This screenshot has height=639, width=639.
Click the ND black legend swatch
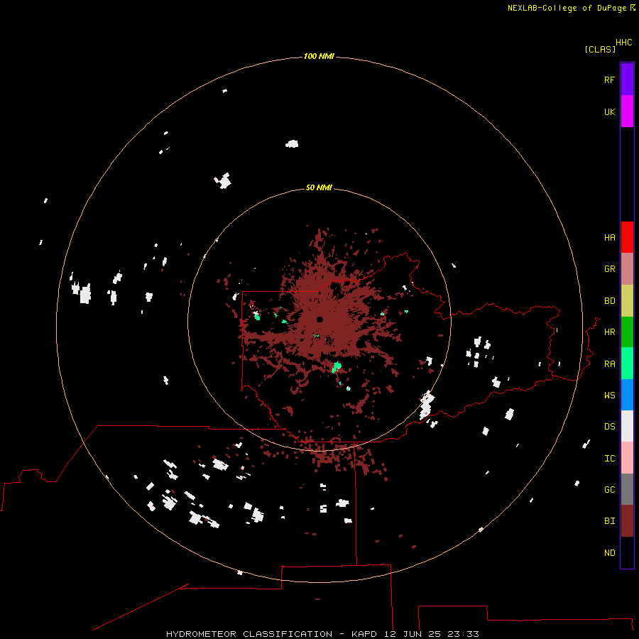point(627,552)
